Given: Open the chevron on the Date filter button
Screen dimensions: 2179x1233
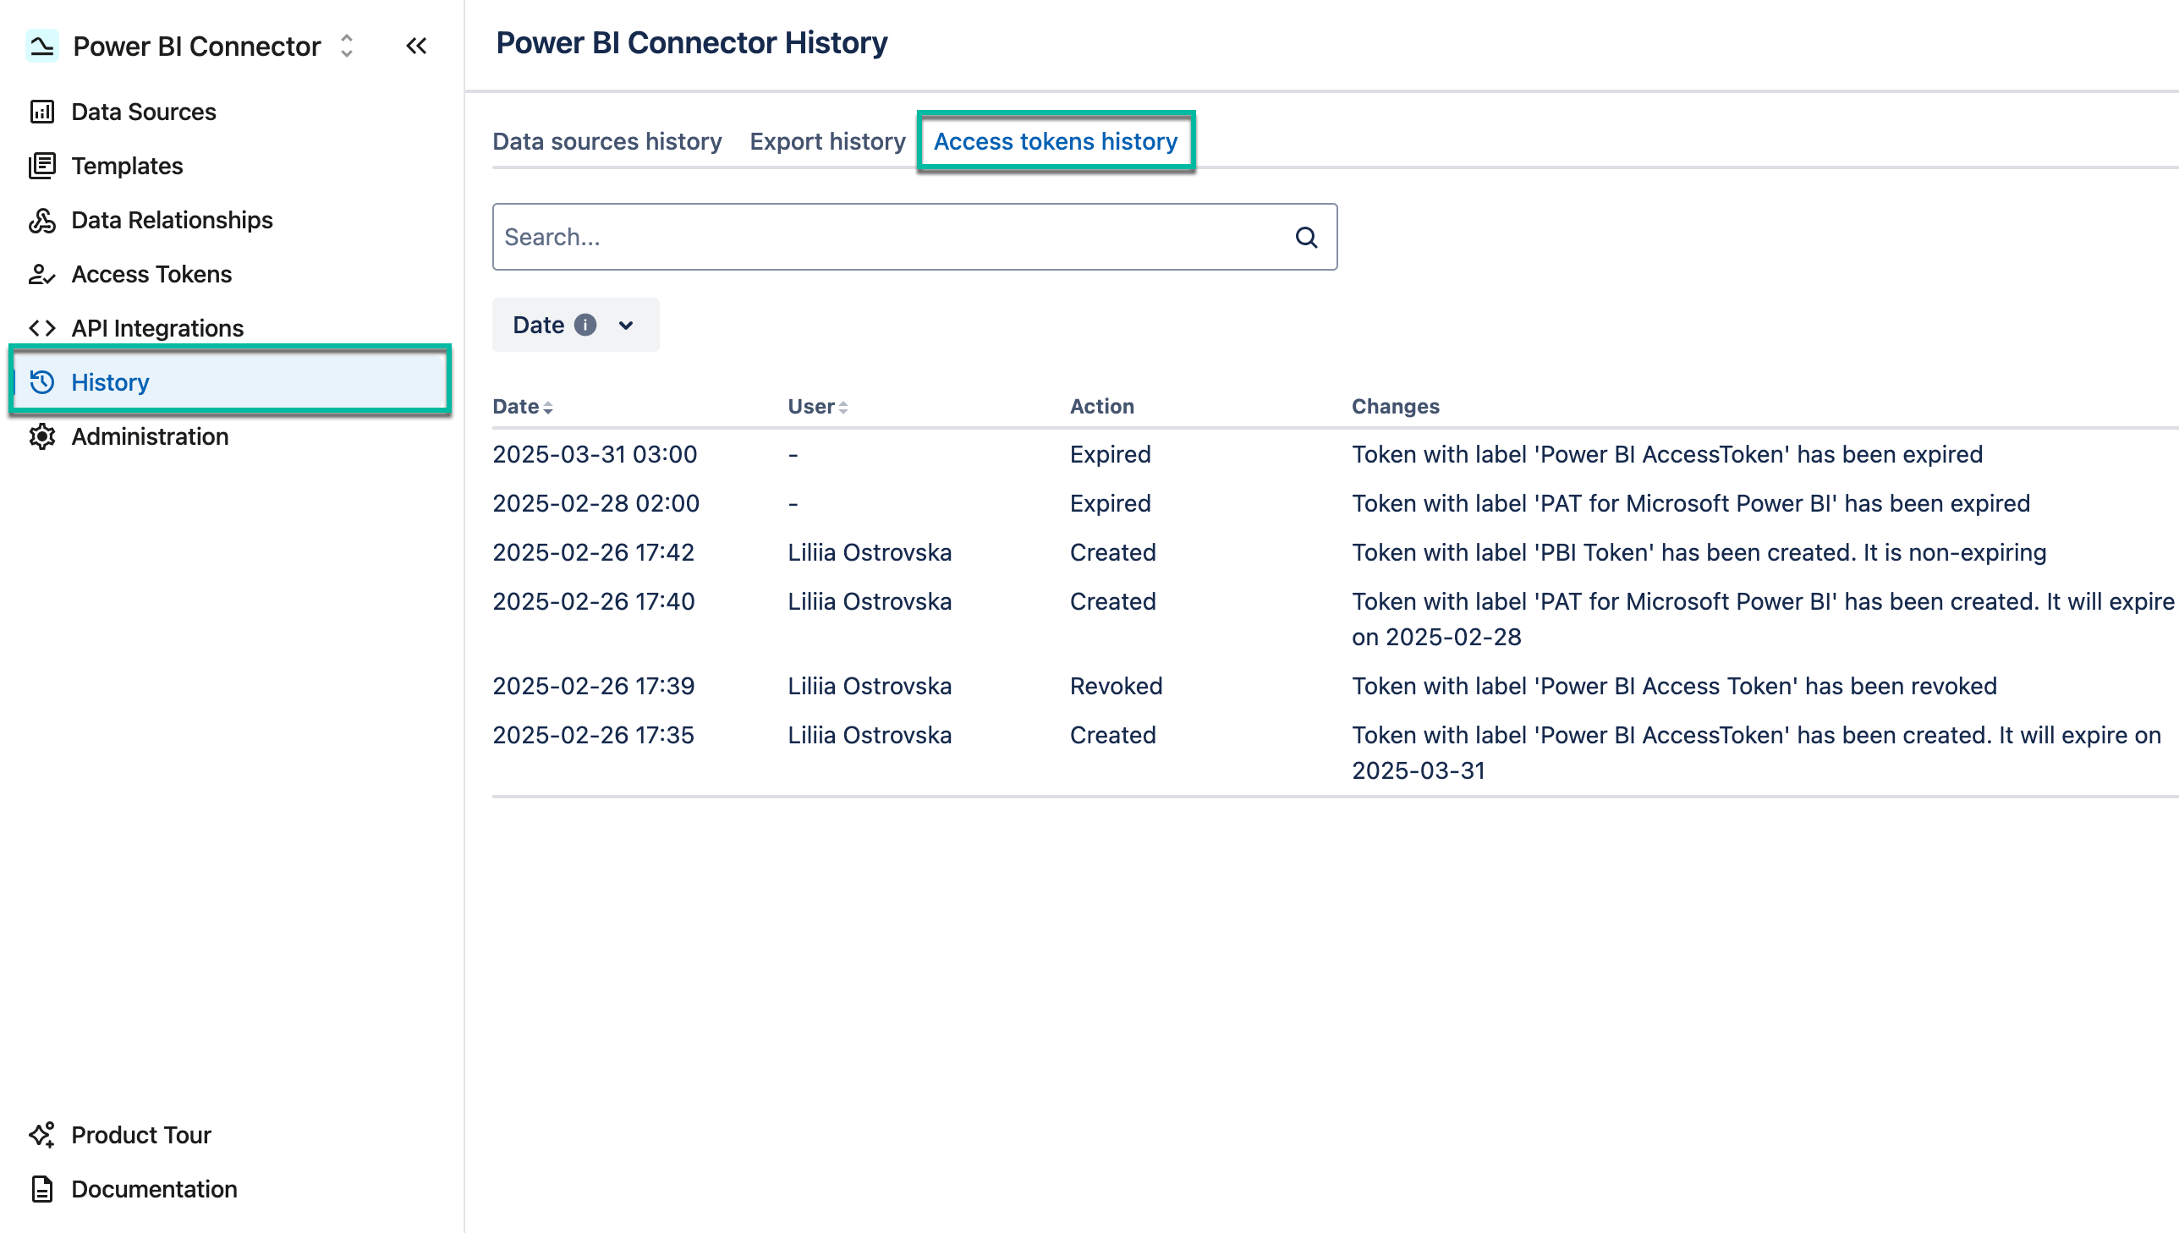Looking at the screenshot, I should 625,325.
